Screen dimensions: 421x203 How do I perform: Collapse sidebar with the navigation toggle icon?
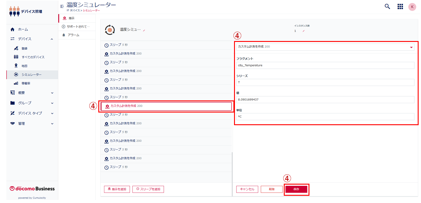point(62,6)
